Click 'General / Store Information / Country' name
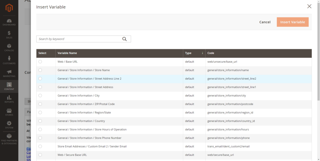Image resolution: width=320 pixels, height=161 pixels. [81, 121]
